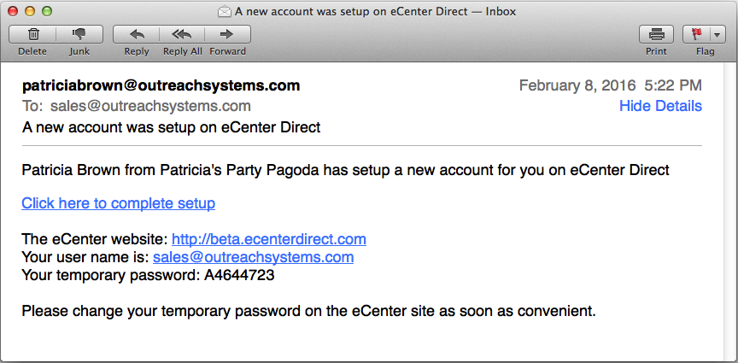Open the beta.ecenterdirect.com website link

click(269, 239)
